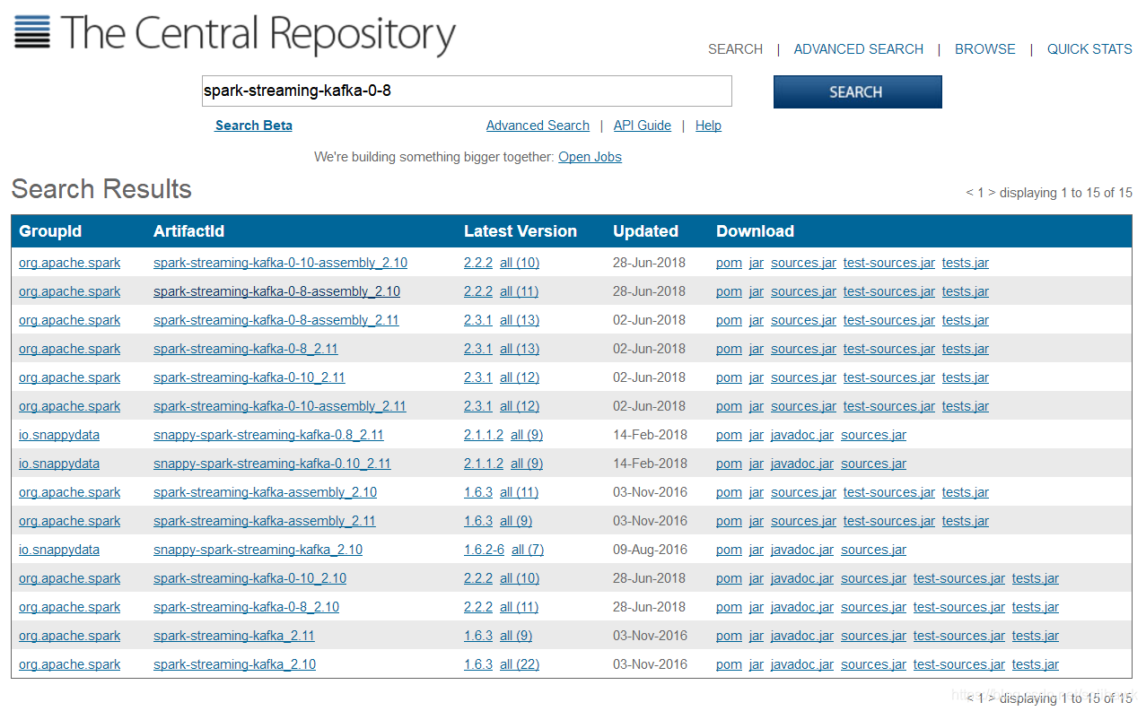1146x711 pixels.
Task: Show all (13) versions of spark-streaming-kafka-0-8_2.11
Action: click(520, 349)
